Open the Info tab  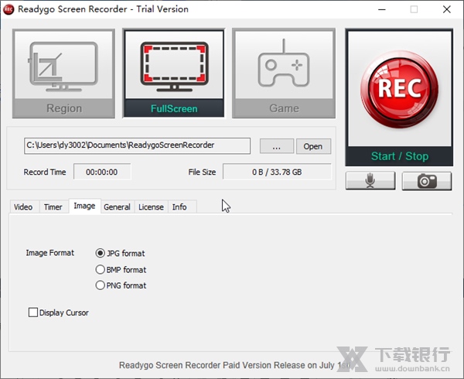[x=179, y=207]
